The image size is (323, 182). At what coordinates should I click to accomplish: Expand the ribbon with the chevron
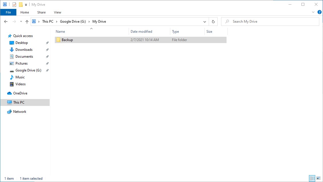coord(313,12)
